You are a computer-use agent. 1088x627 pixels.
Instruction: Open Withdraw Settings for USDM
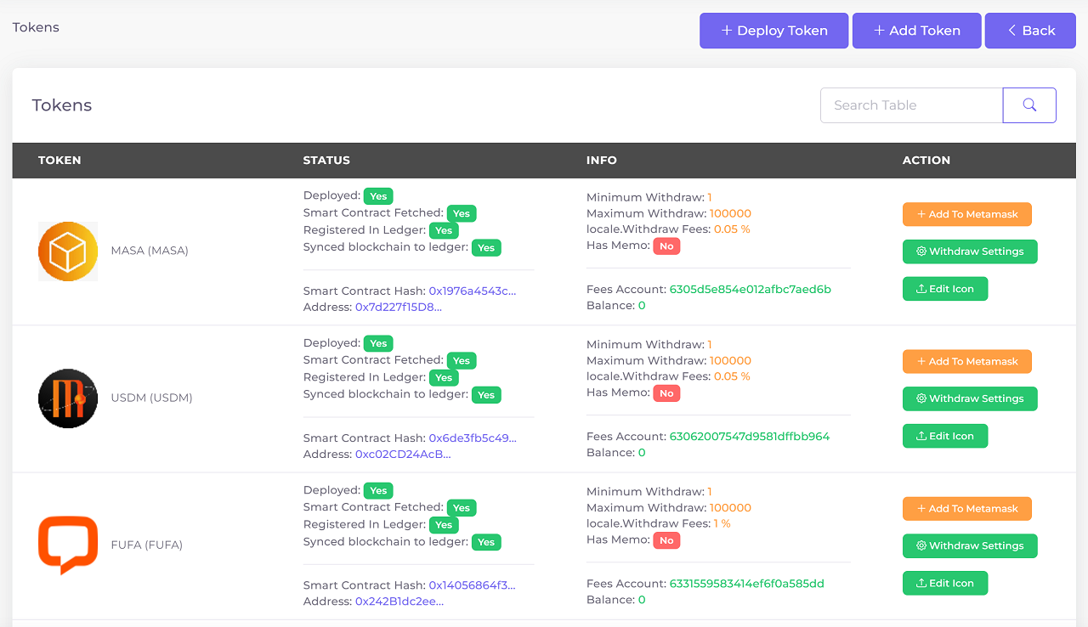970,398
